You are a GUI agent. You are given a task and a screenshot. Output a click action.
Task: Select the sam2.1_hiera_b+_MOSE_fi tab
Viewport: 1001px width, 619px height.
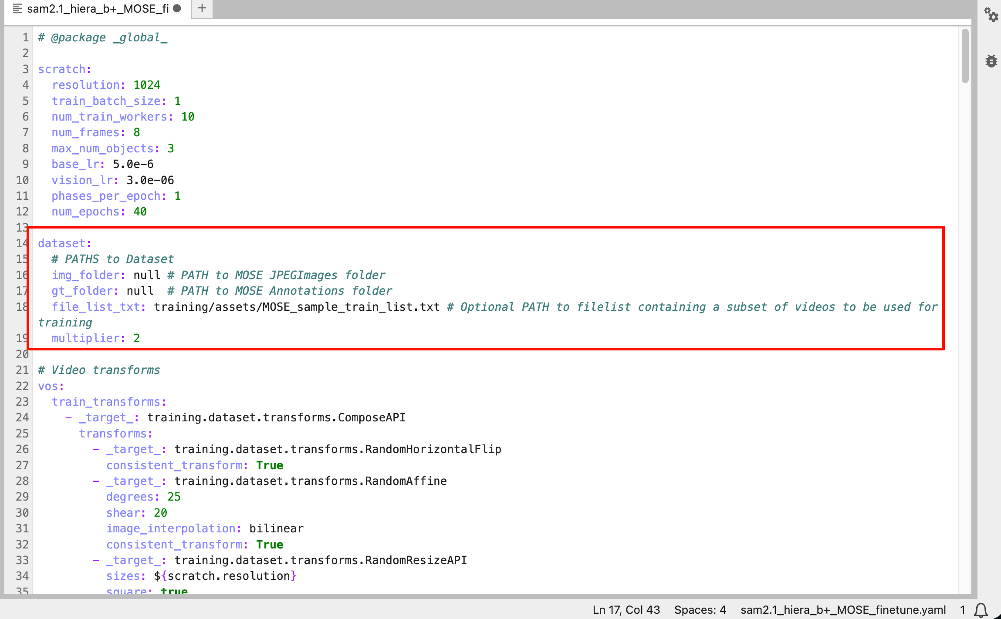point(98,8)
